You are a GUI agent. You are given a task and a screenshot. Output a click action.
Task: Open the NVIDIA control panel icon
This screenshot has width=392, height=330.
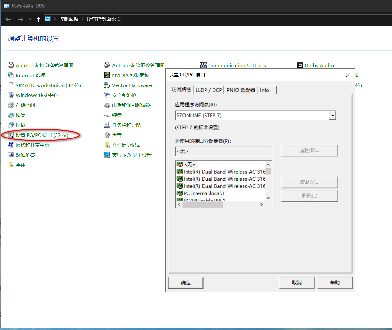pos(107,75)
